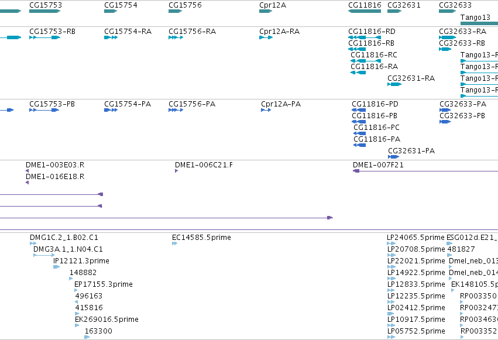Screen dimensions: 498x340
Task: Click the LP24065.5prime EST glyph
Action: [391, 243]
